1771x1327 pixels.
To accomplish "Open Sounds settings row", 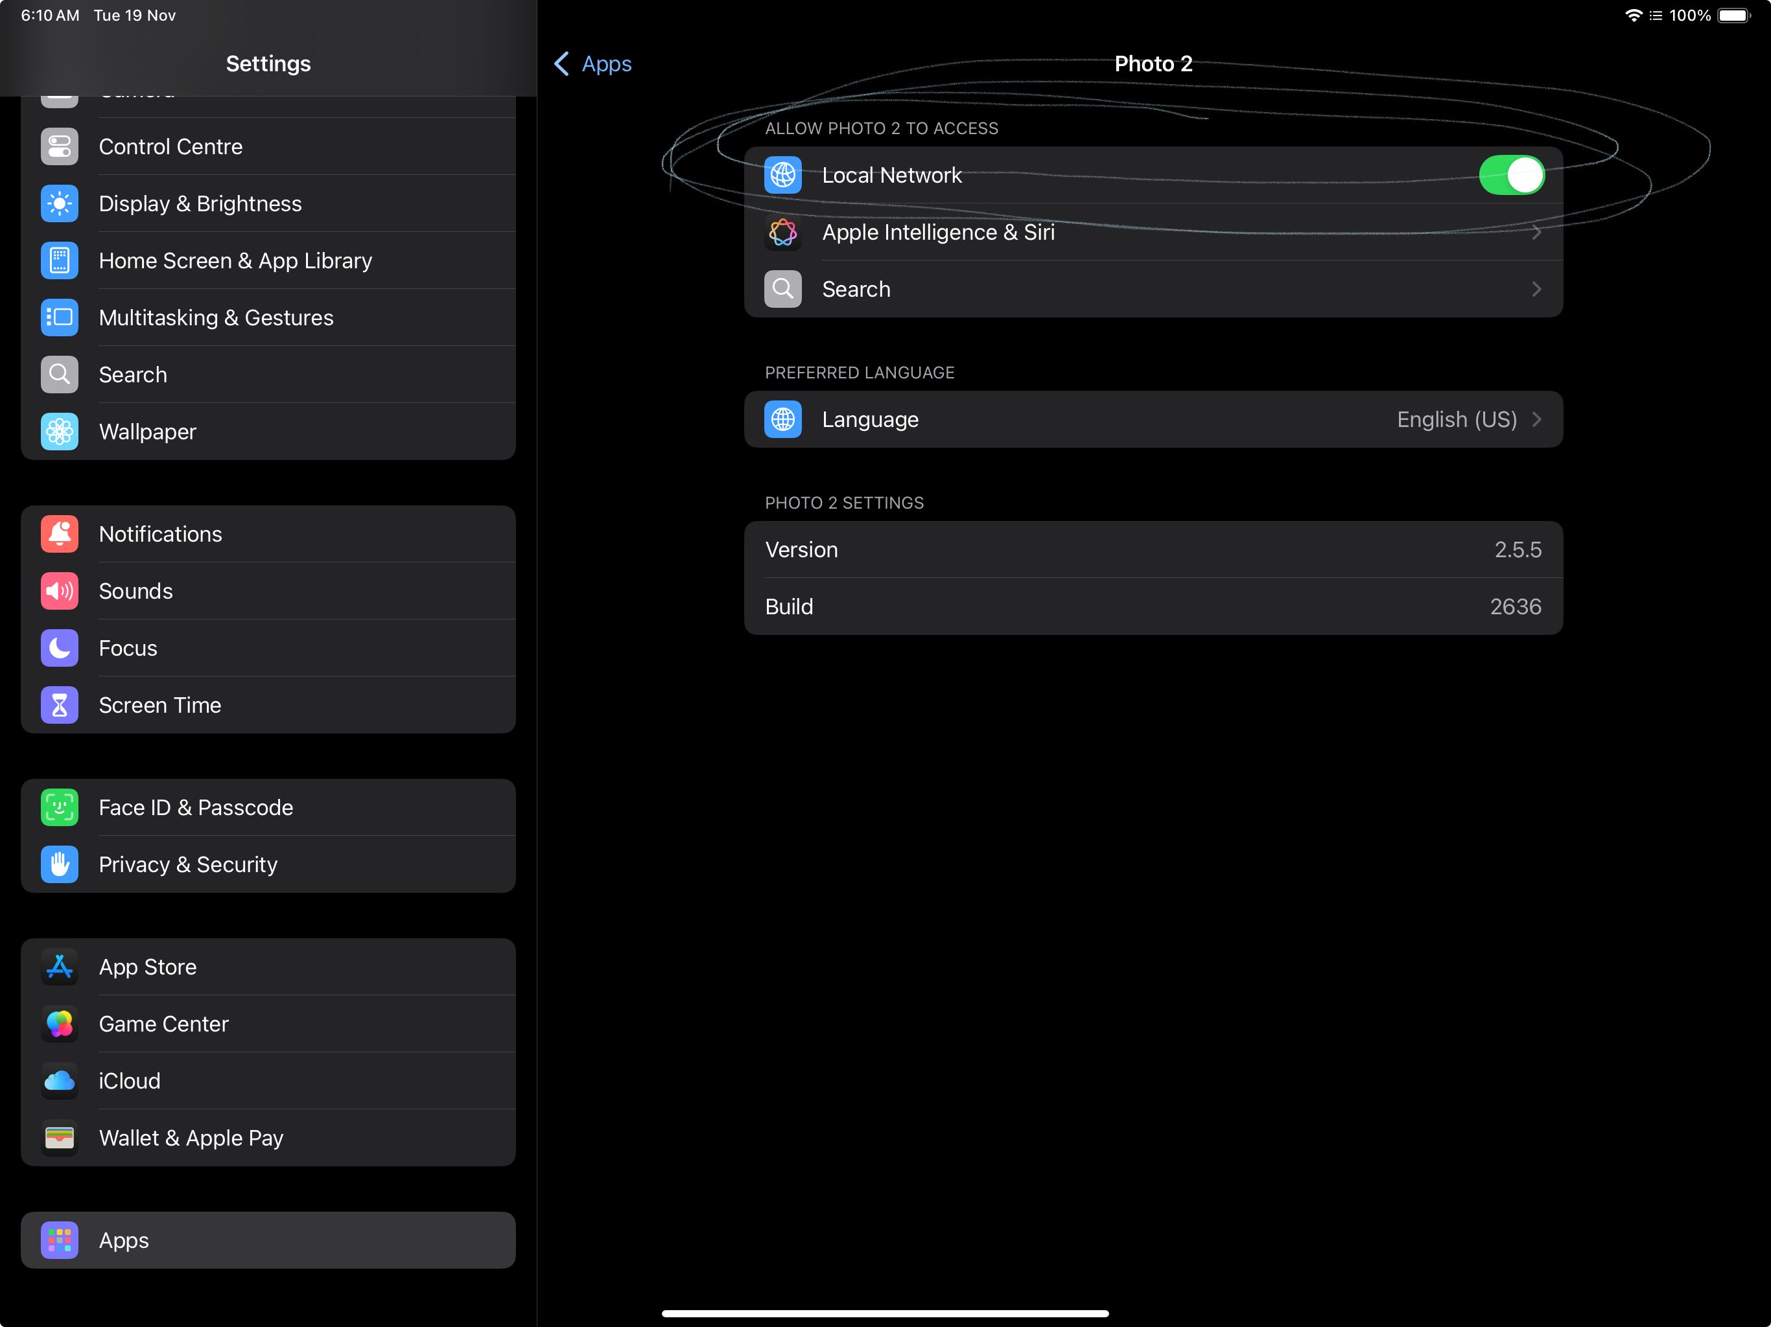I will (268, 591).
